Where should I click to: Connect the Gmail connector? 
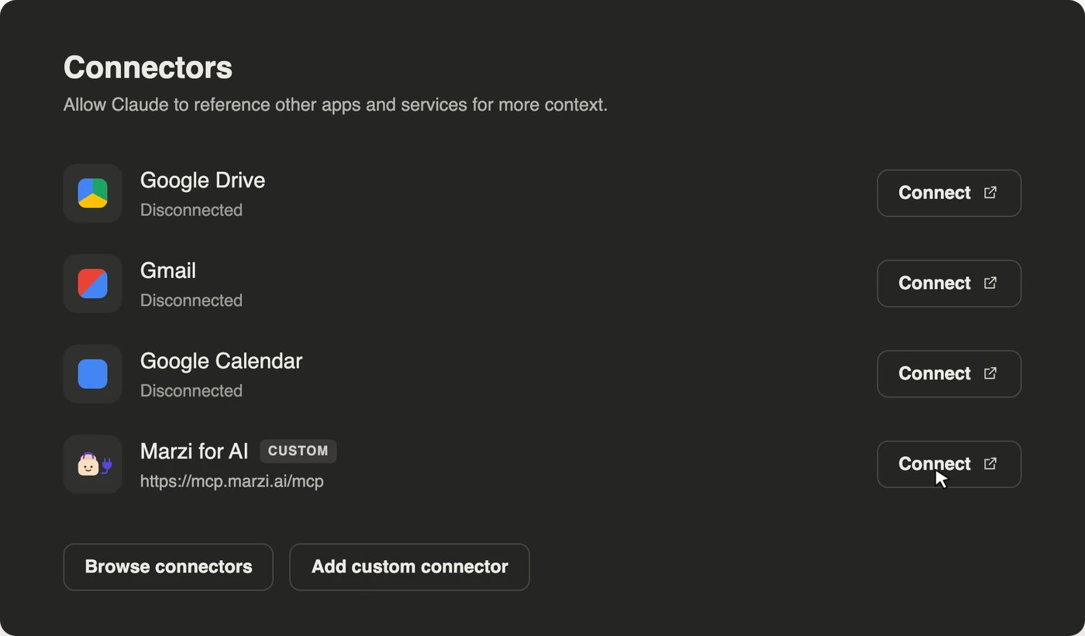click(949, 284)
